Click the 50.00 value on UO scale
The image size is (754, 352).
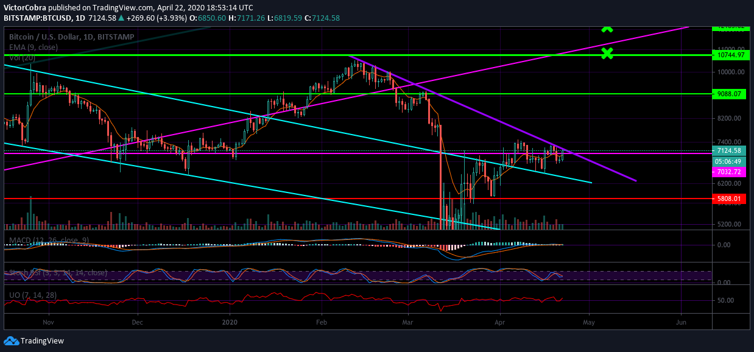click(725, 300)
